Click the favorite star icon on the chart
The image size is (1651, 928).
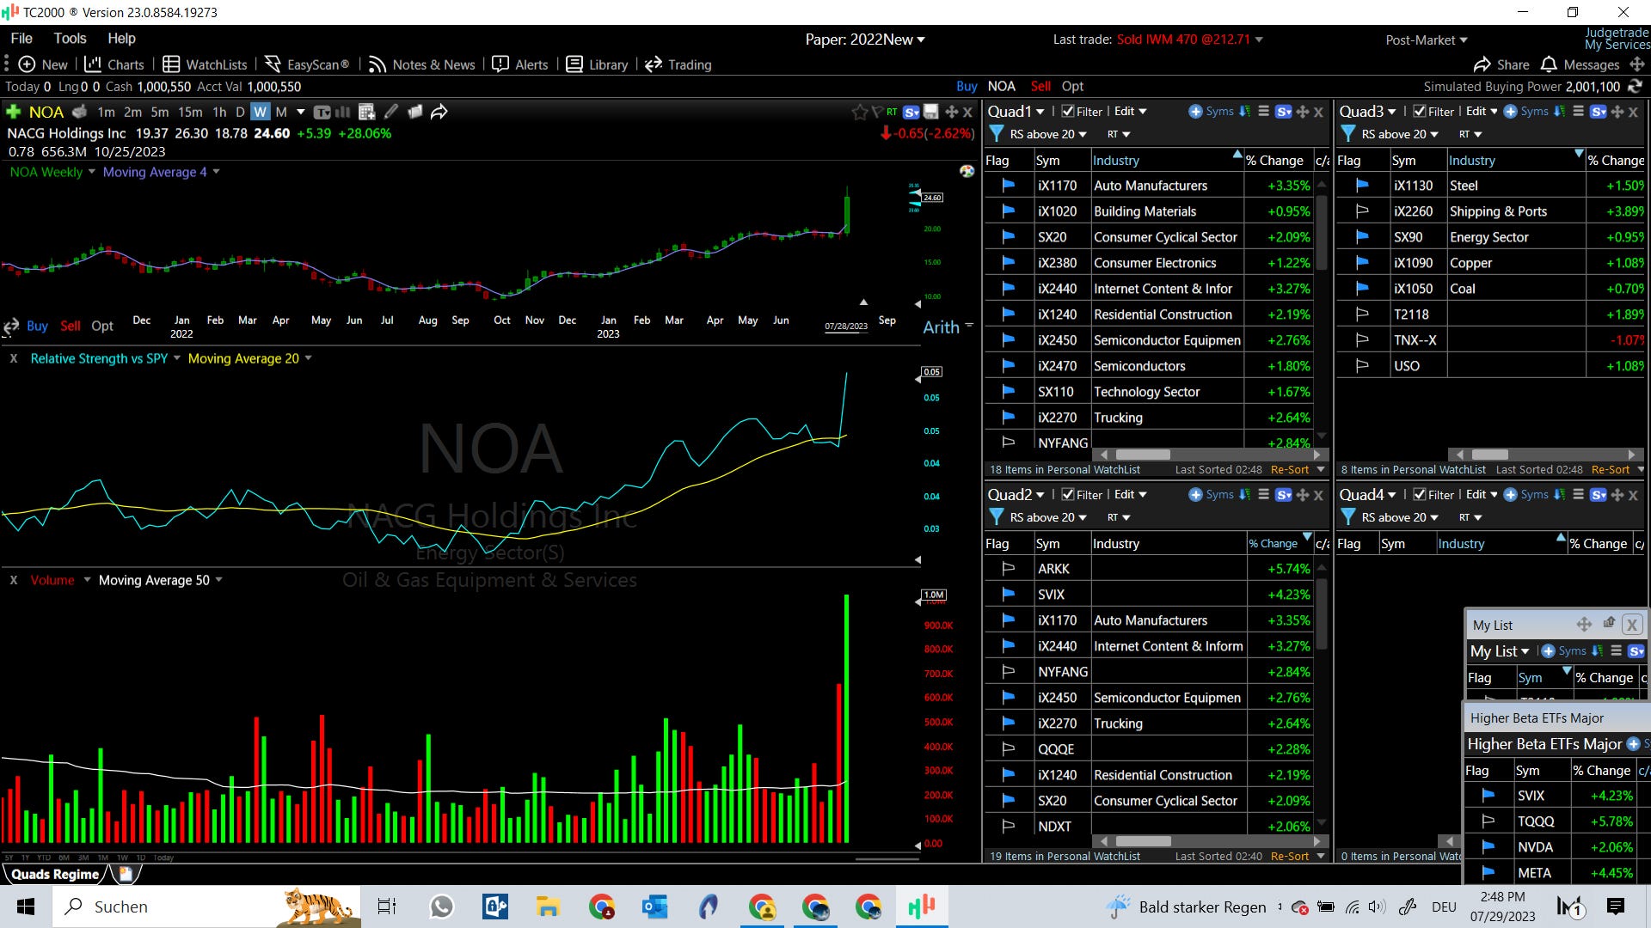pos(859,112)
